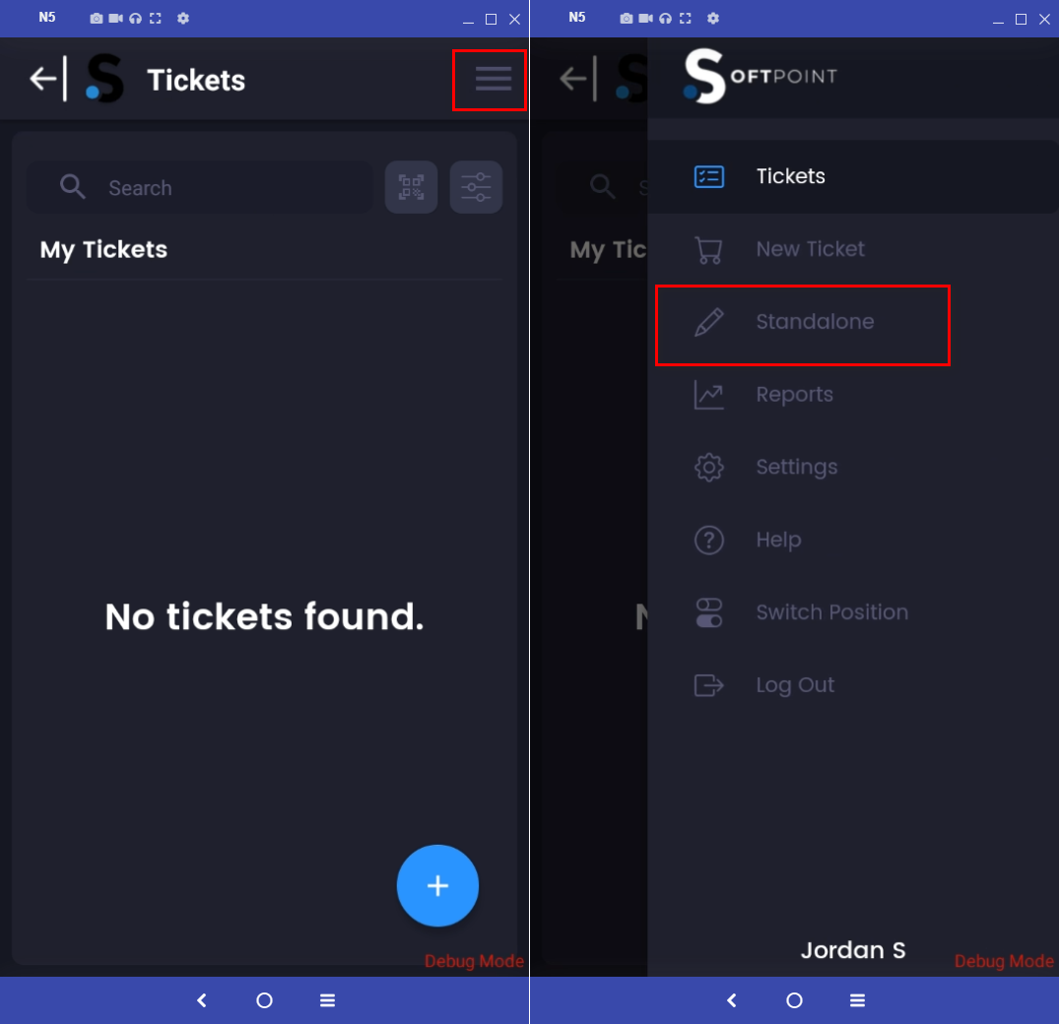Click the Help question mark icon
Image resolution: width=1059 pixels, height=1024 pixels.
(x=708, y=540)
